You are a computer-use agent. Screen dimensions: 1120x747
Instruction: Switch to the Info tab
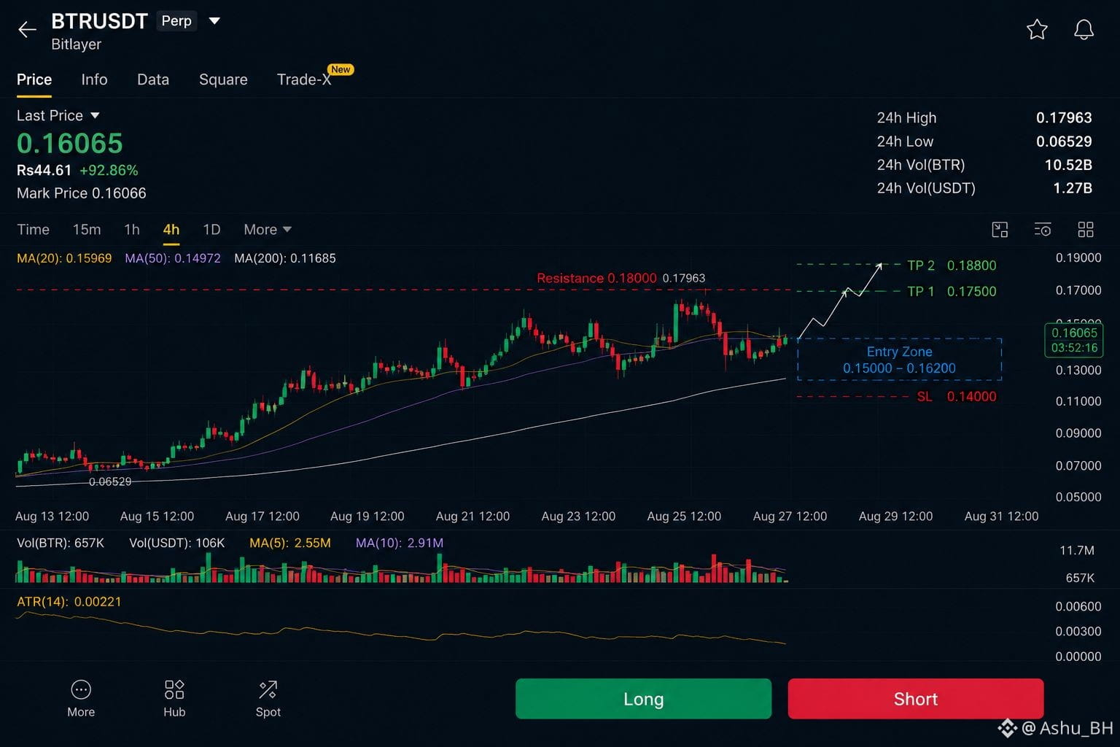click(x=94, y=80)
